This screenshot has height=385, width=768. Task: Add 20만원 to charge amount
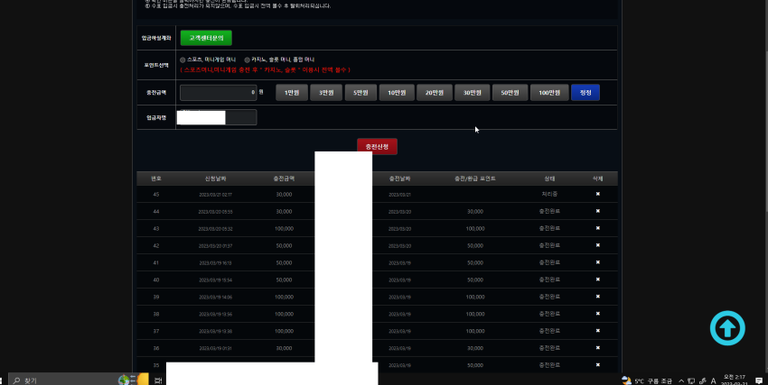click(x=435, y=92)
